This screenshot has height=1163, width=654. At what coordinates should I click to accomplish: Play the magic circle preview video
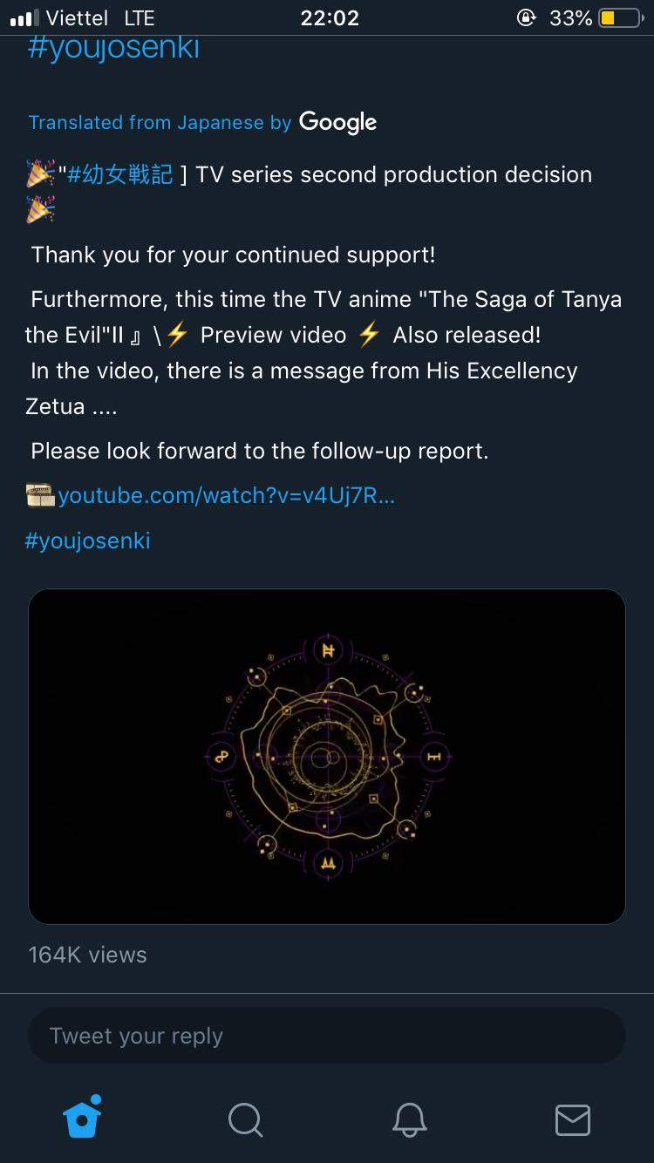point(327,756)
